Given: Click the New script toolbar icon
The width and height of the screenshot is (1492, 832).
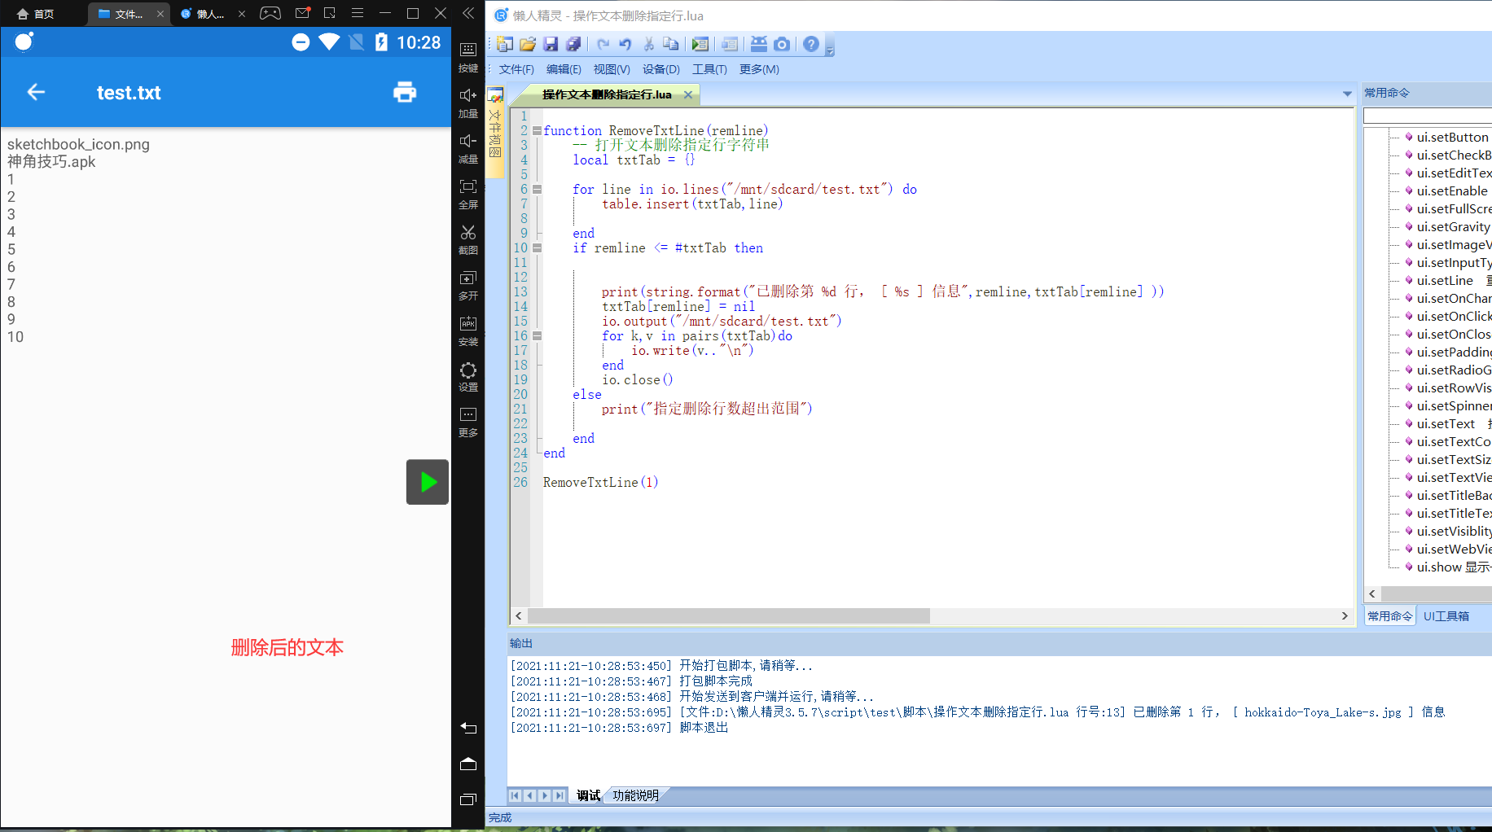Looking at the screenshot, I should pyautogui.click(x=505, y=45).
